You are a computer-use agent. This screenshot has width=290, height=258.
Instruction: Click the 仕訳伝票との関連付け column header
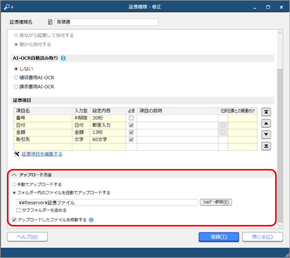[x=238, y=111]
